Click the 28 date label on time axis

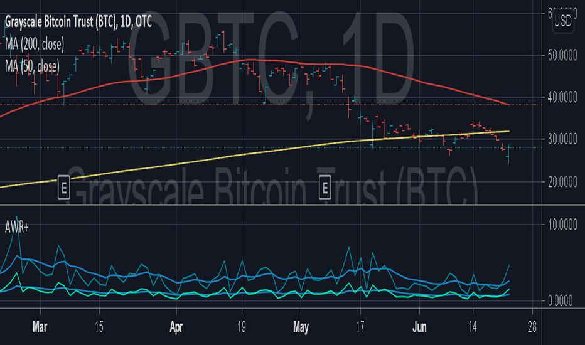[532, 327]
